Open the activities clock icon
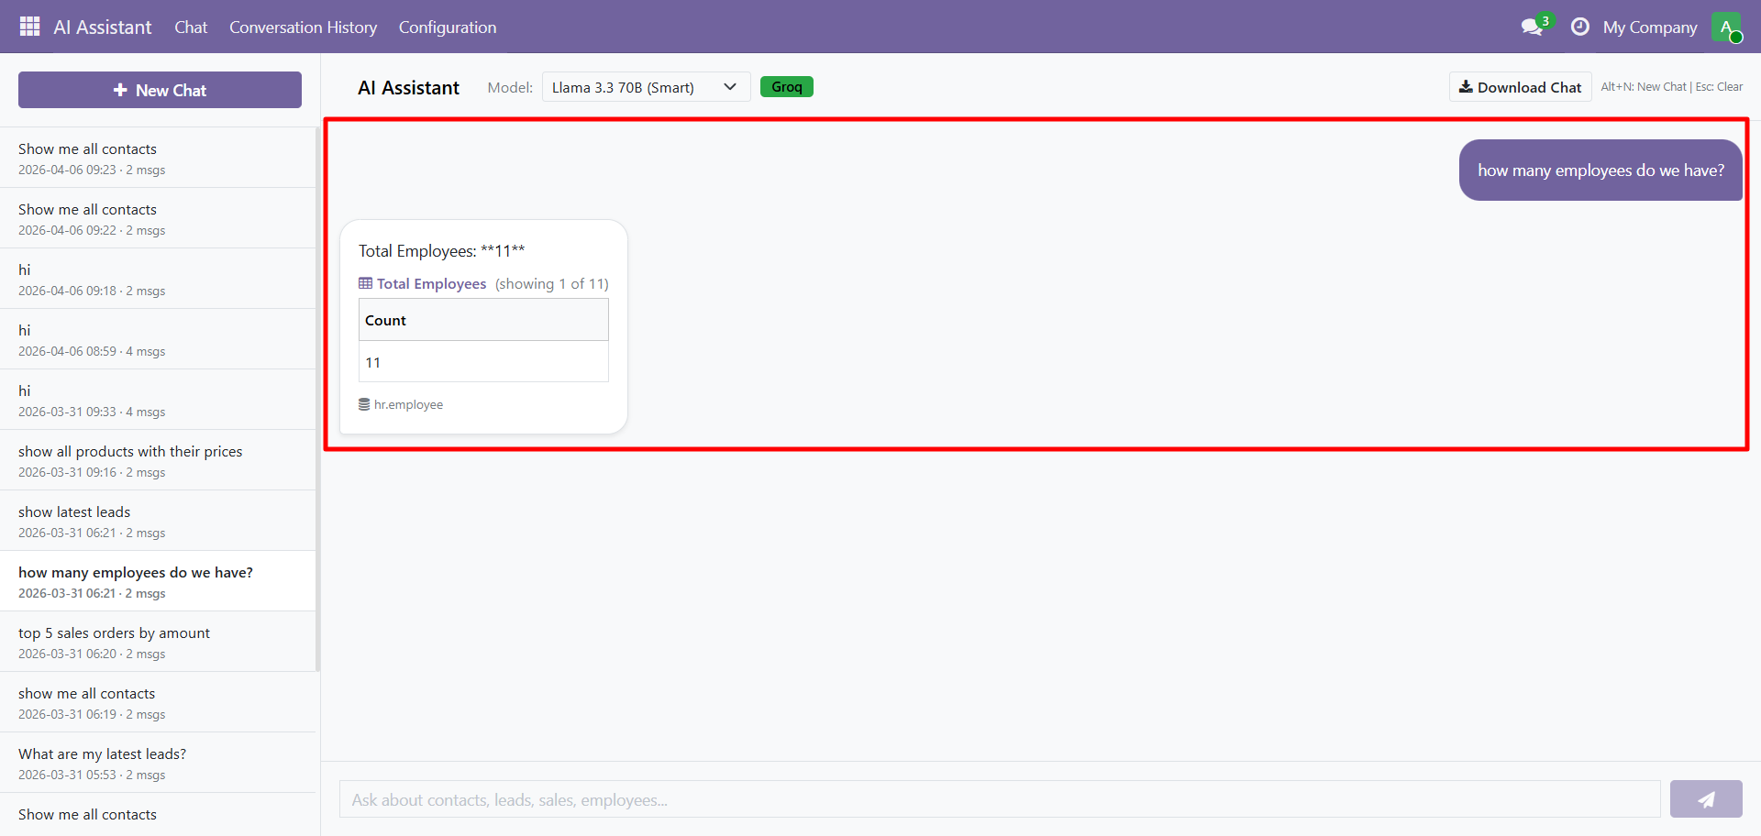This screenshot has width=1761, height=836. [1579, 27]
